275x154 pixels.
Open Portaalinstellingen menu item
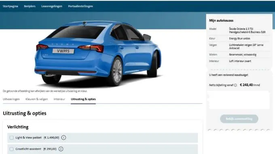[80, 6]
